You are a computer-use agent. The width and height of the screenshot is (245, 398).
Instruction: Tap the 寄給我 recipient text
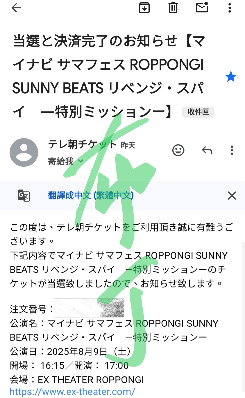[61, 161]
